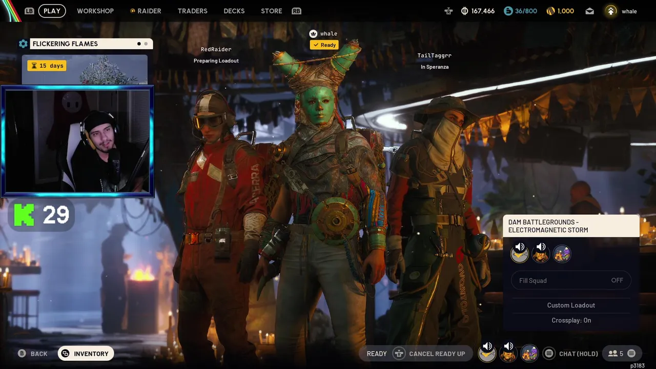Switch to the WORKSHOP tab
The width and height of the screenshot is (656, 369).
click(x=95, y=11)
